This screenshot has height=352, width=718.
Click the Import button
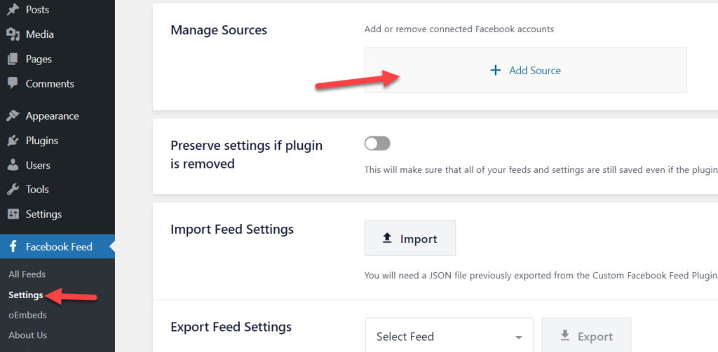click(x=409, y=238)
